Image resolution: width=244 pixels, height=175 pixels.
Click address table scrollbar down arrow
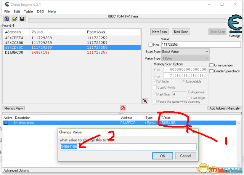coord(239,165)
